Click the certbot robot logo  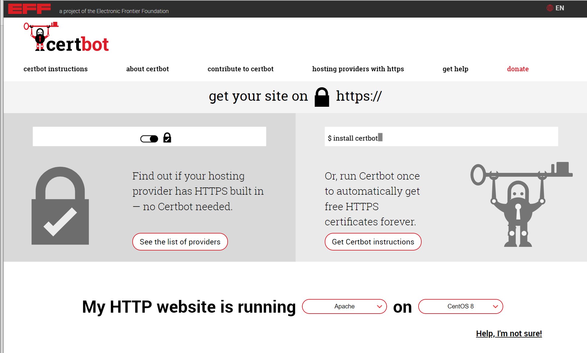(66, 37)
